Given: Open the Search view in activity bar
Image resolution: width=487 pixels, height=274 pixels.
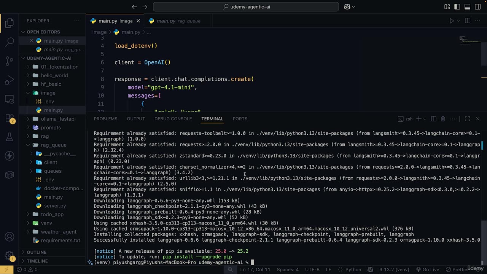Looking at the screenshot, I should point(10,42).
